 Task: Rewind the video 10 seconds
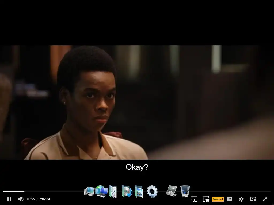(194, 199)
